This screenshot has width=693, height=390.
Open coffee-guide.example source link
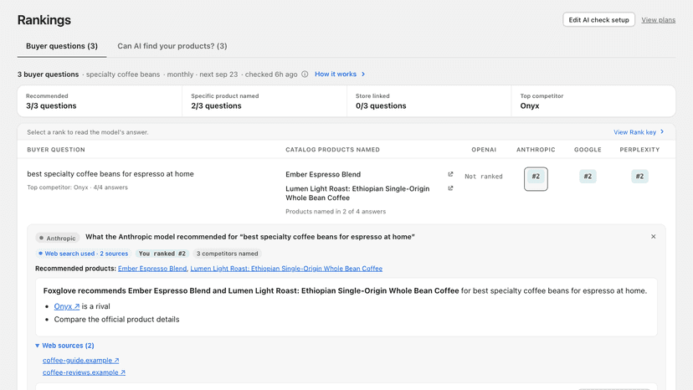81,361
